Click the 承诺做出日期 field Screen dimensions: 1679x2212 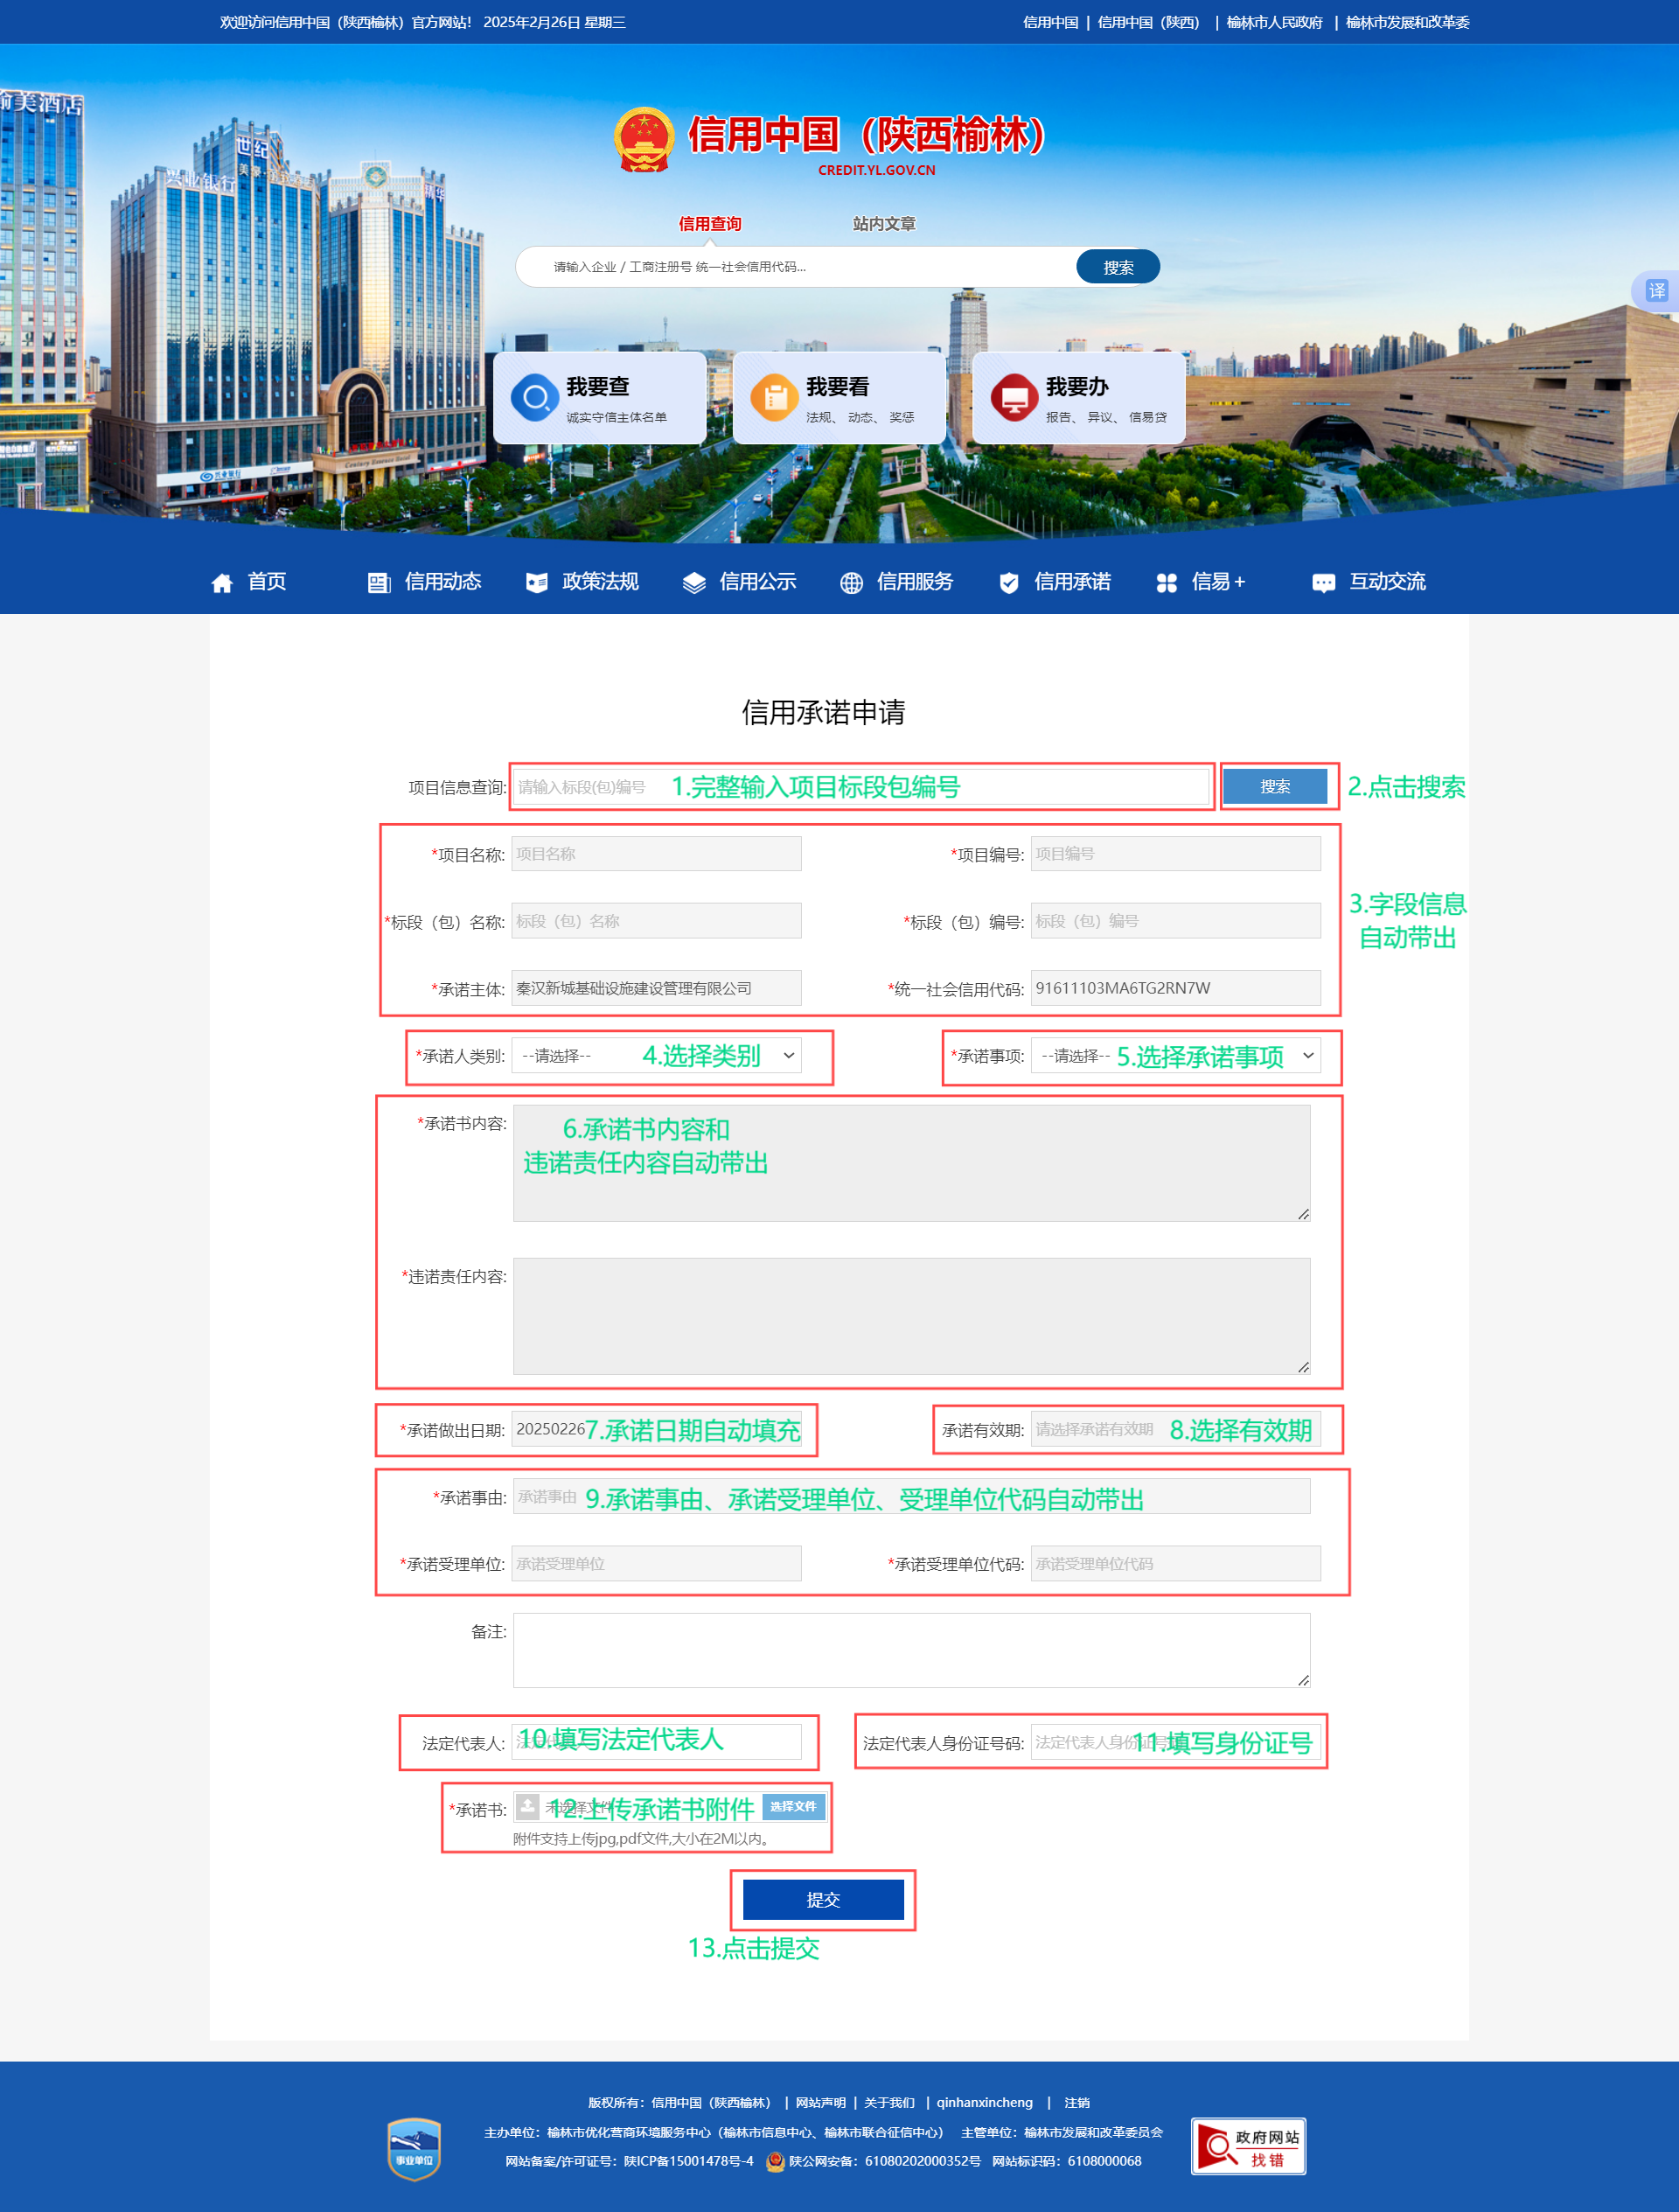[656, 1429]
